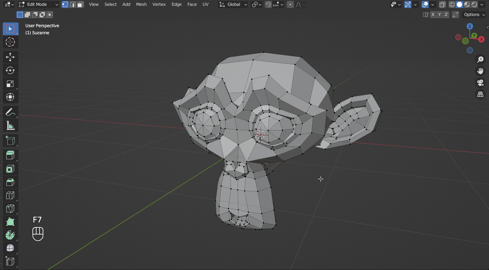This screenshot has height=270, width=489.
Task: Enable vertex select mode
Action: point(65,4)
